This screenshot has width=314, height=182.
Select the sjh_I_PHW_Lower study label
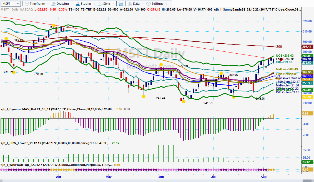(56, 143)
